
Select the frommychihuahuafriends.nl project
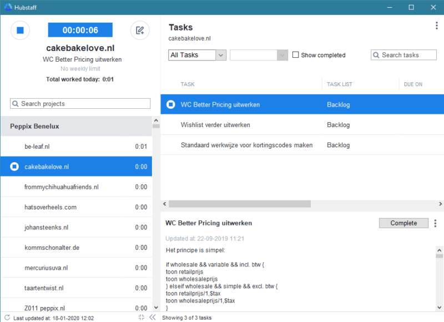point(76,187)
